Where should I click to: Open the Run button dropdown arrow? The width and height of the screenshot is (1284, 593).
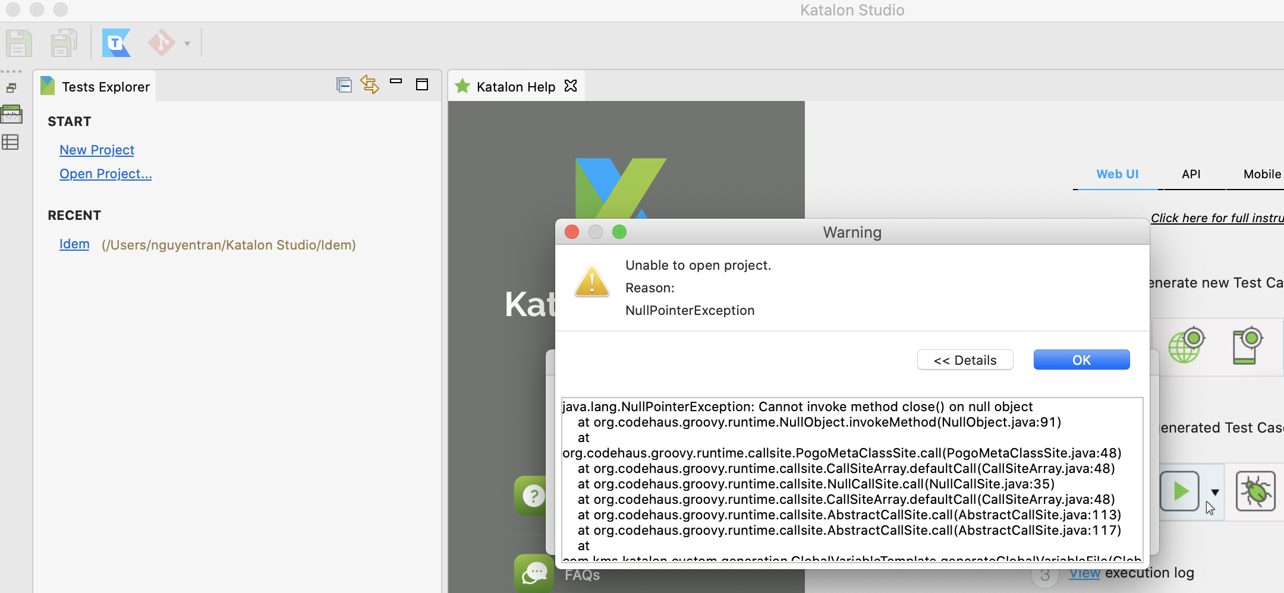(1216, 491)
